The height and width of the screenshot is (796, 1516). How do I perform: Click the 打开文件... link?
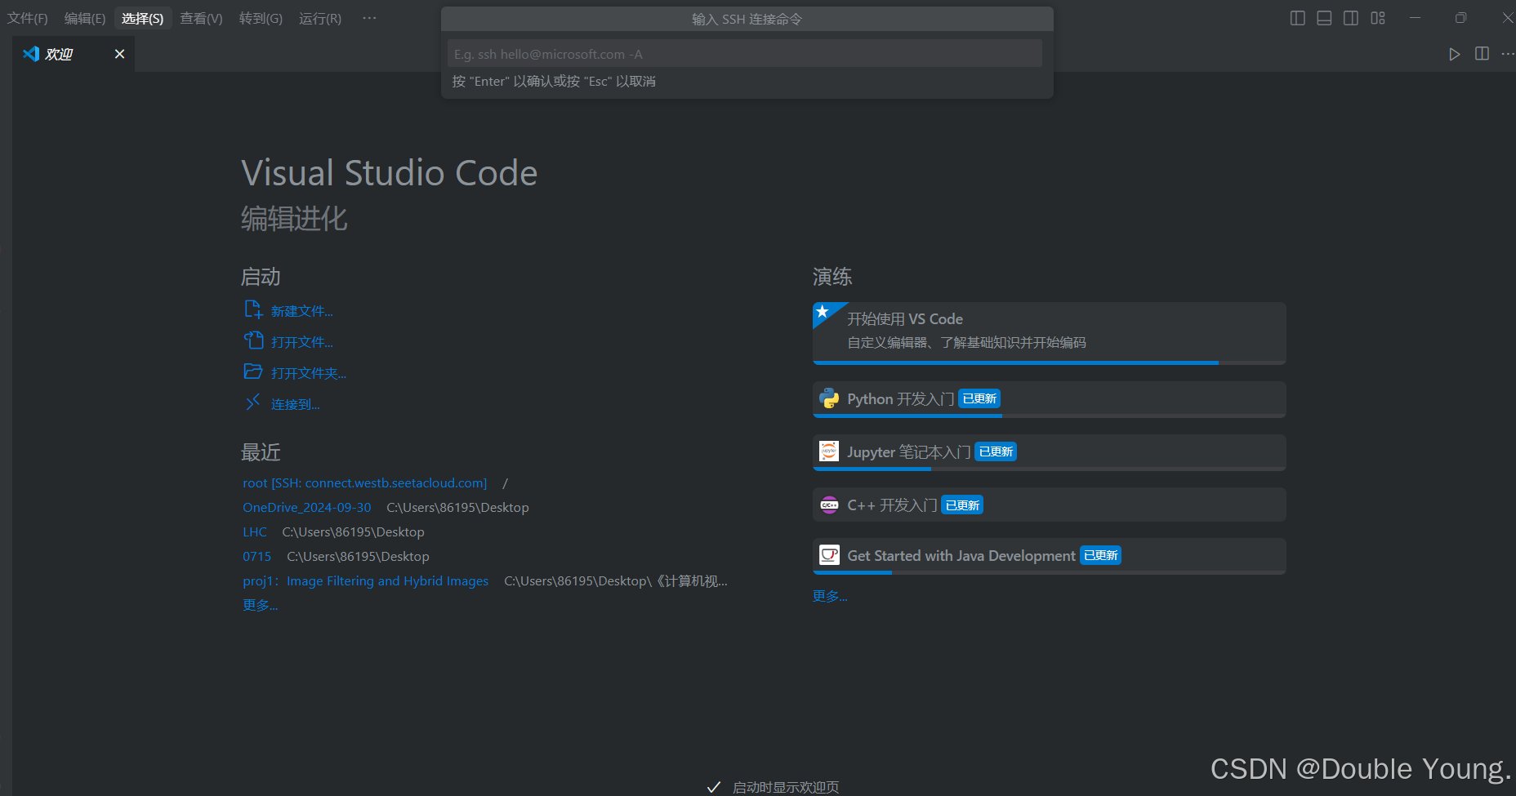pos(302,342)
